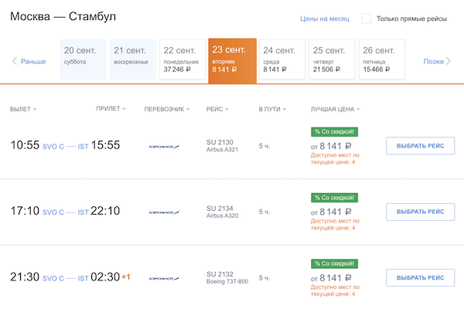Screen dimensions: 464x309
Task: Click the 20 сент. Saturday date cell
Action: pyautogui.click(x=83, y=59)
